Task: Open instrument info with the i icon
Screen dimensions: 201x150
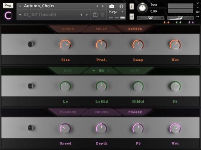Action: 121,6
